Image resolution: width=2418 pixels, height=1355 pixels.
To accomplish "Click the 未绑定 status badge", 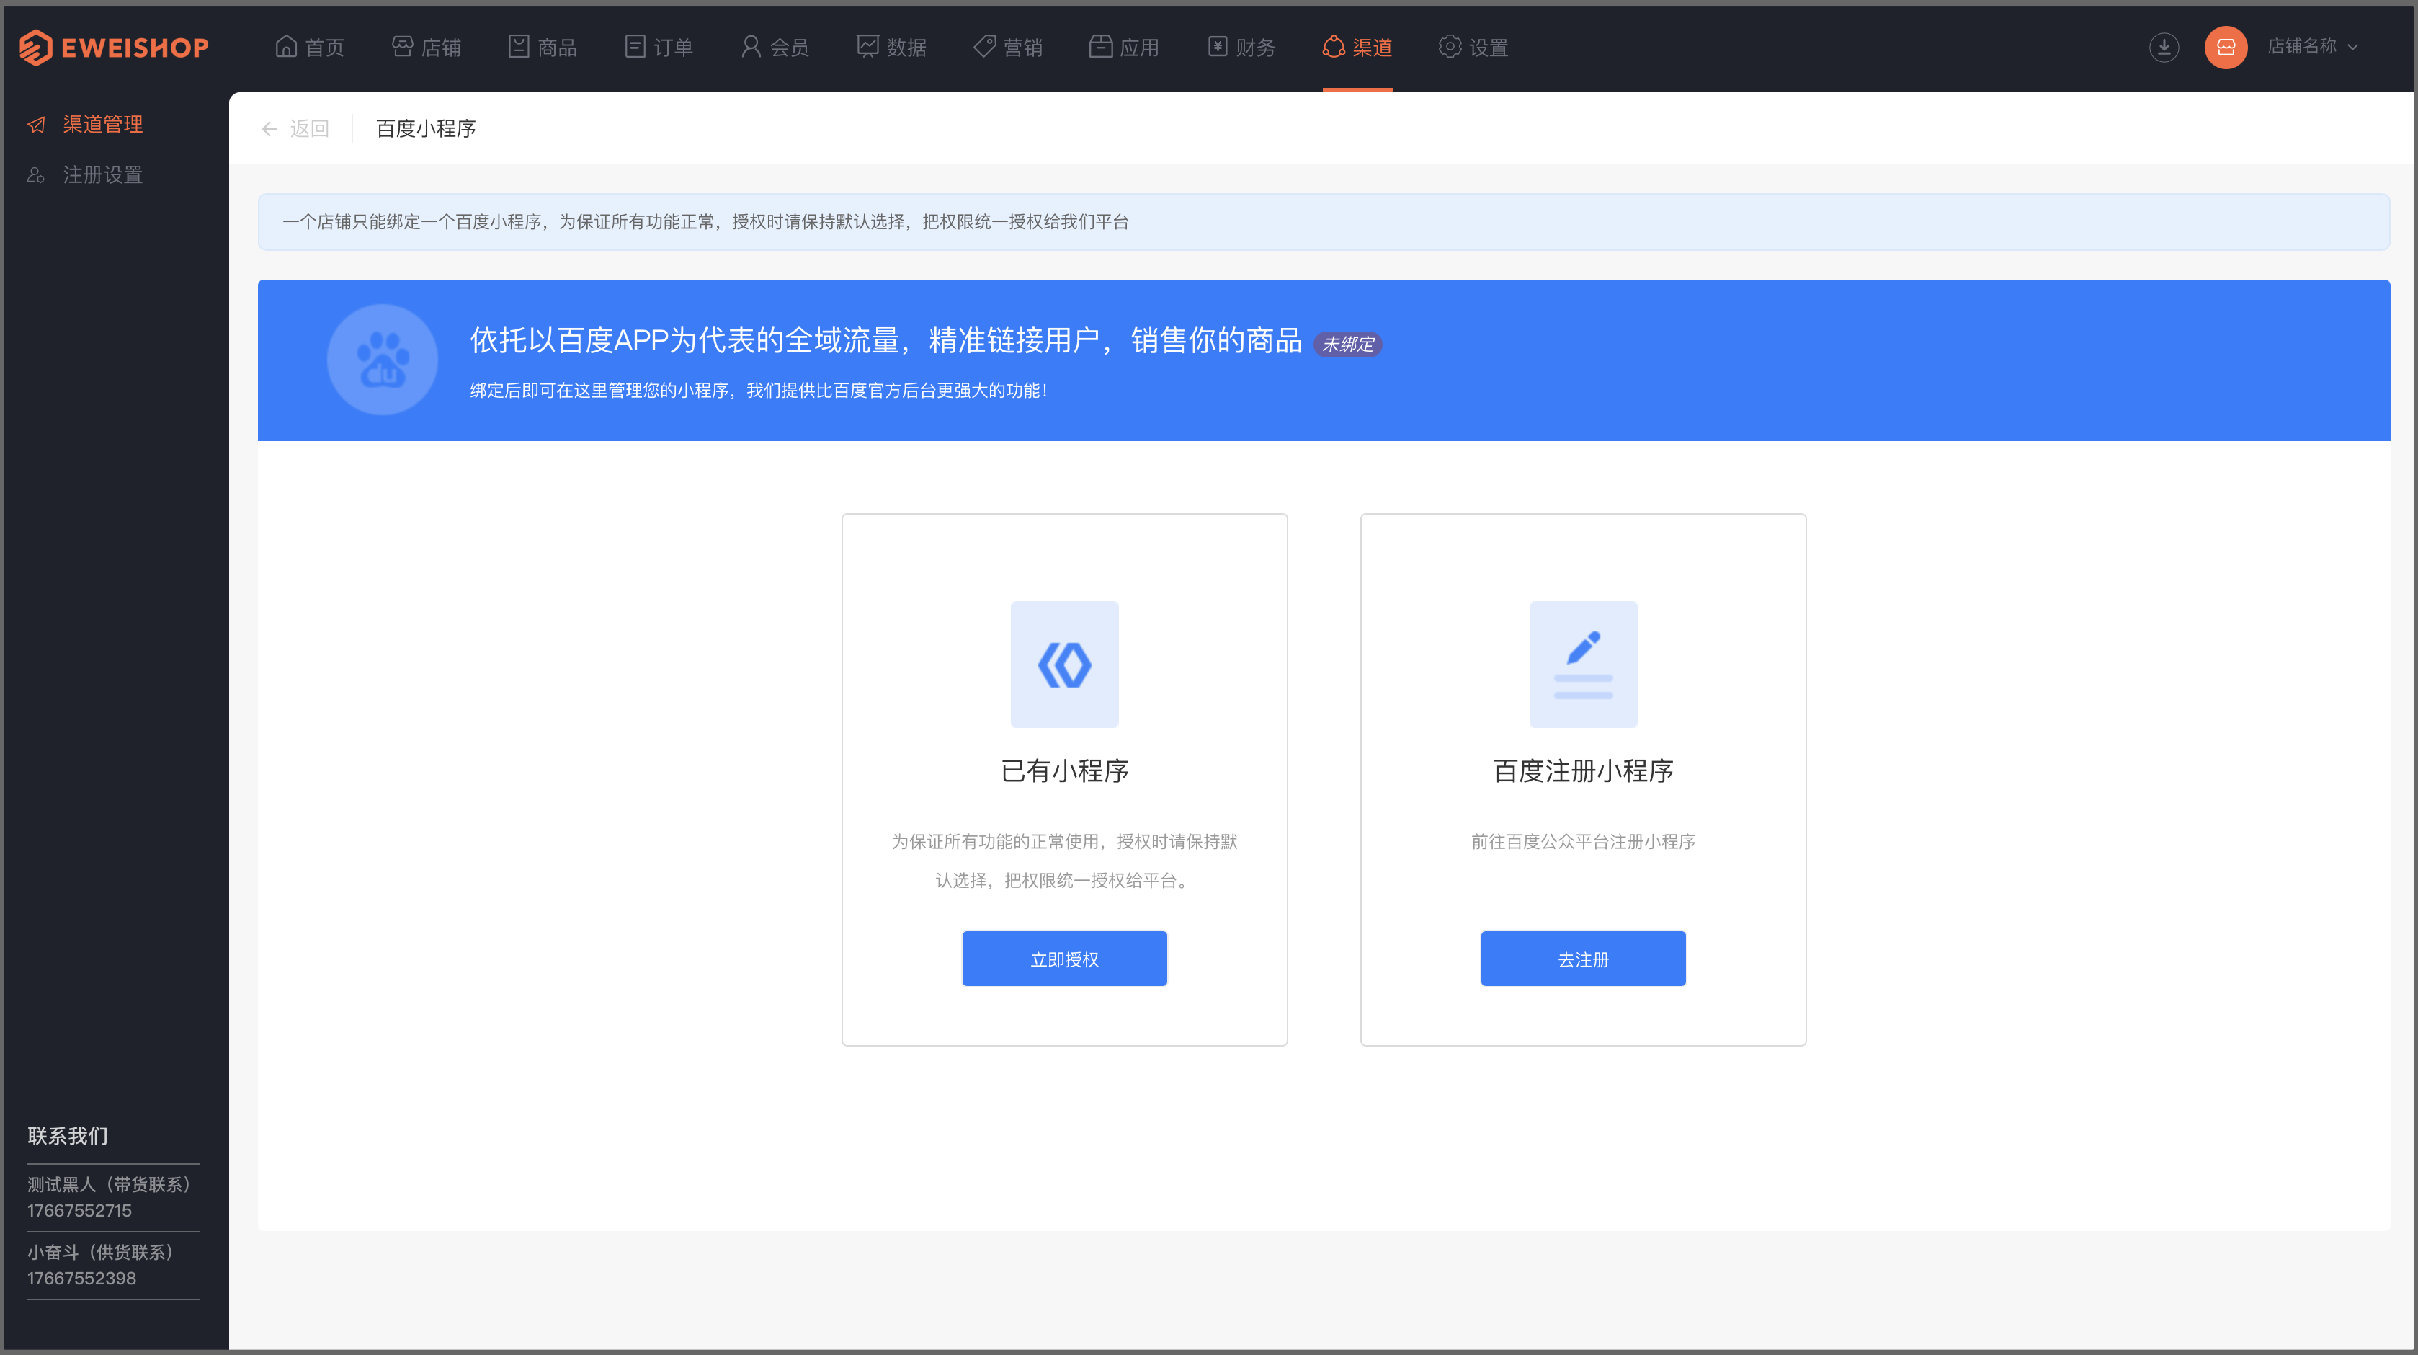I will coord(1348,345).
